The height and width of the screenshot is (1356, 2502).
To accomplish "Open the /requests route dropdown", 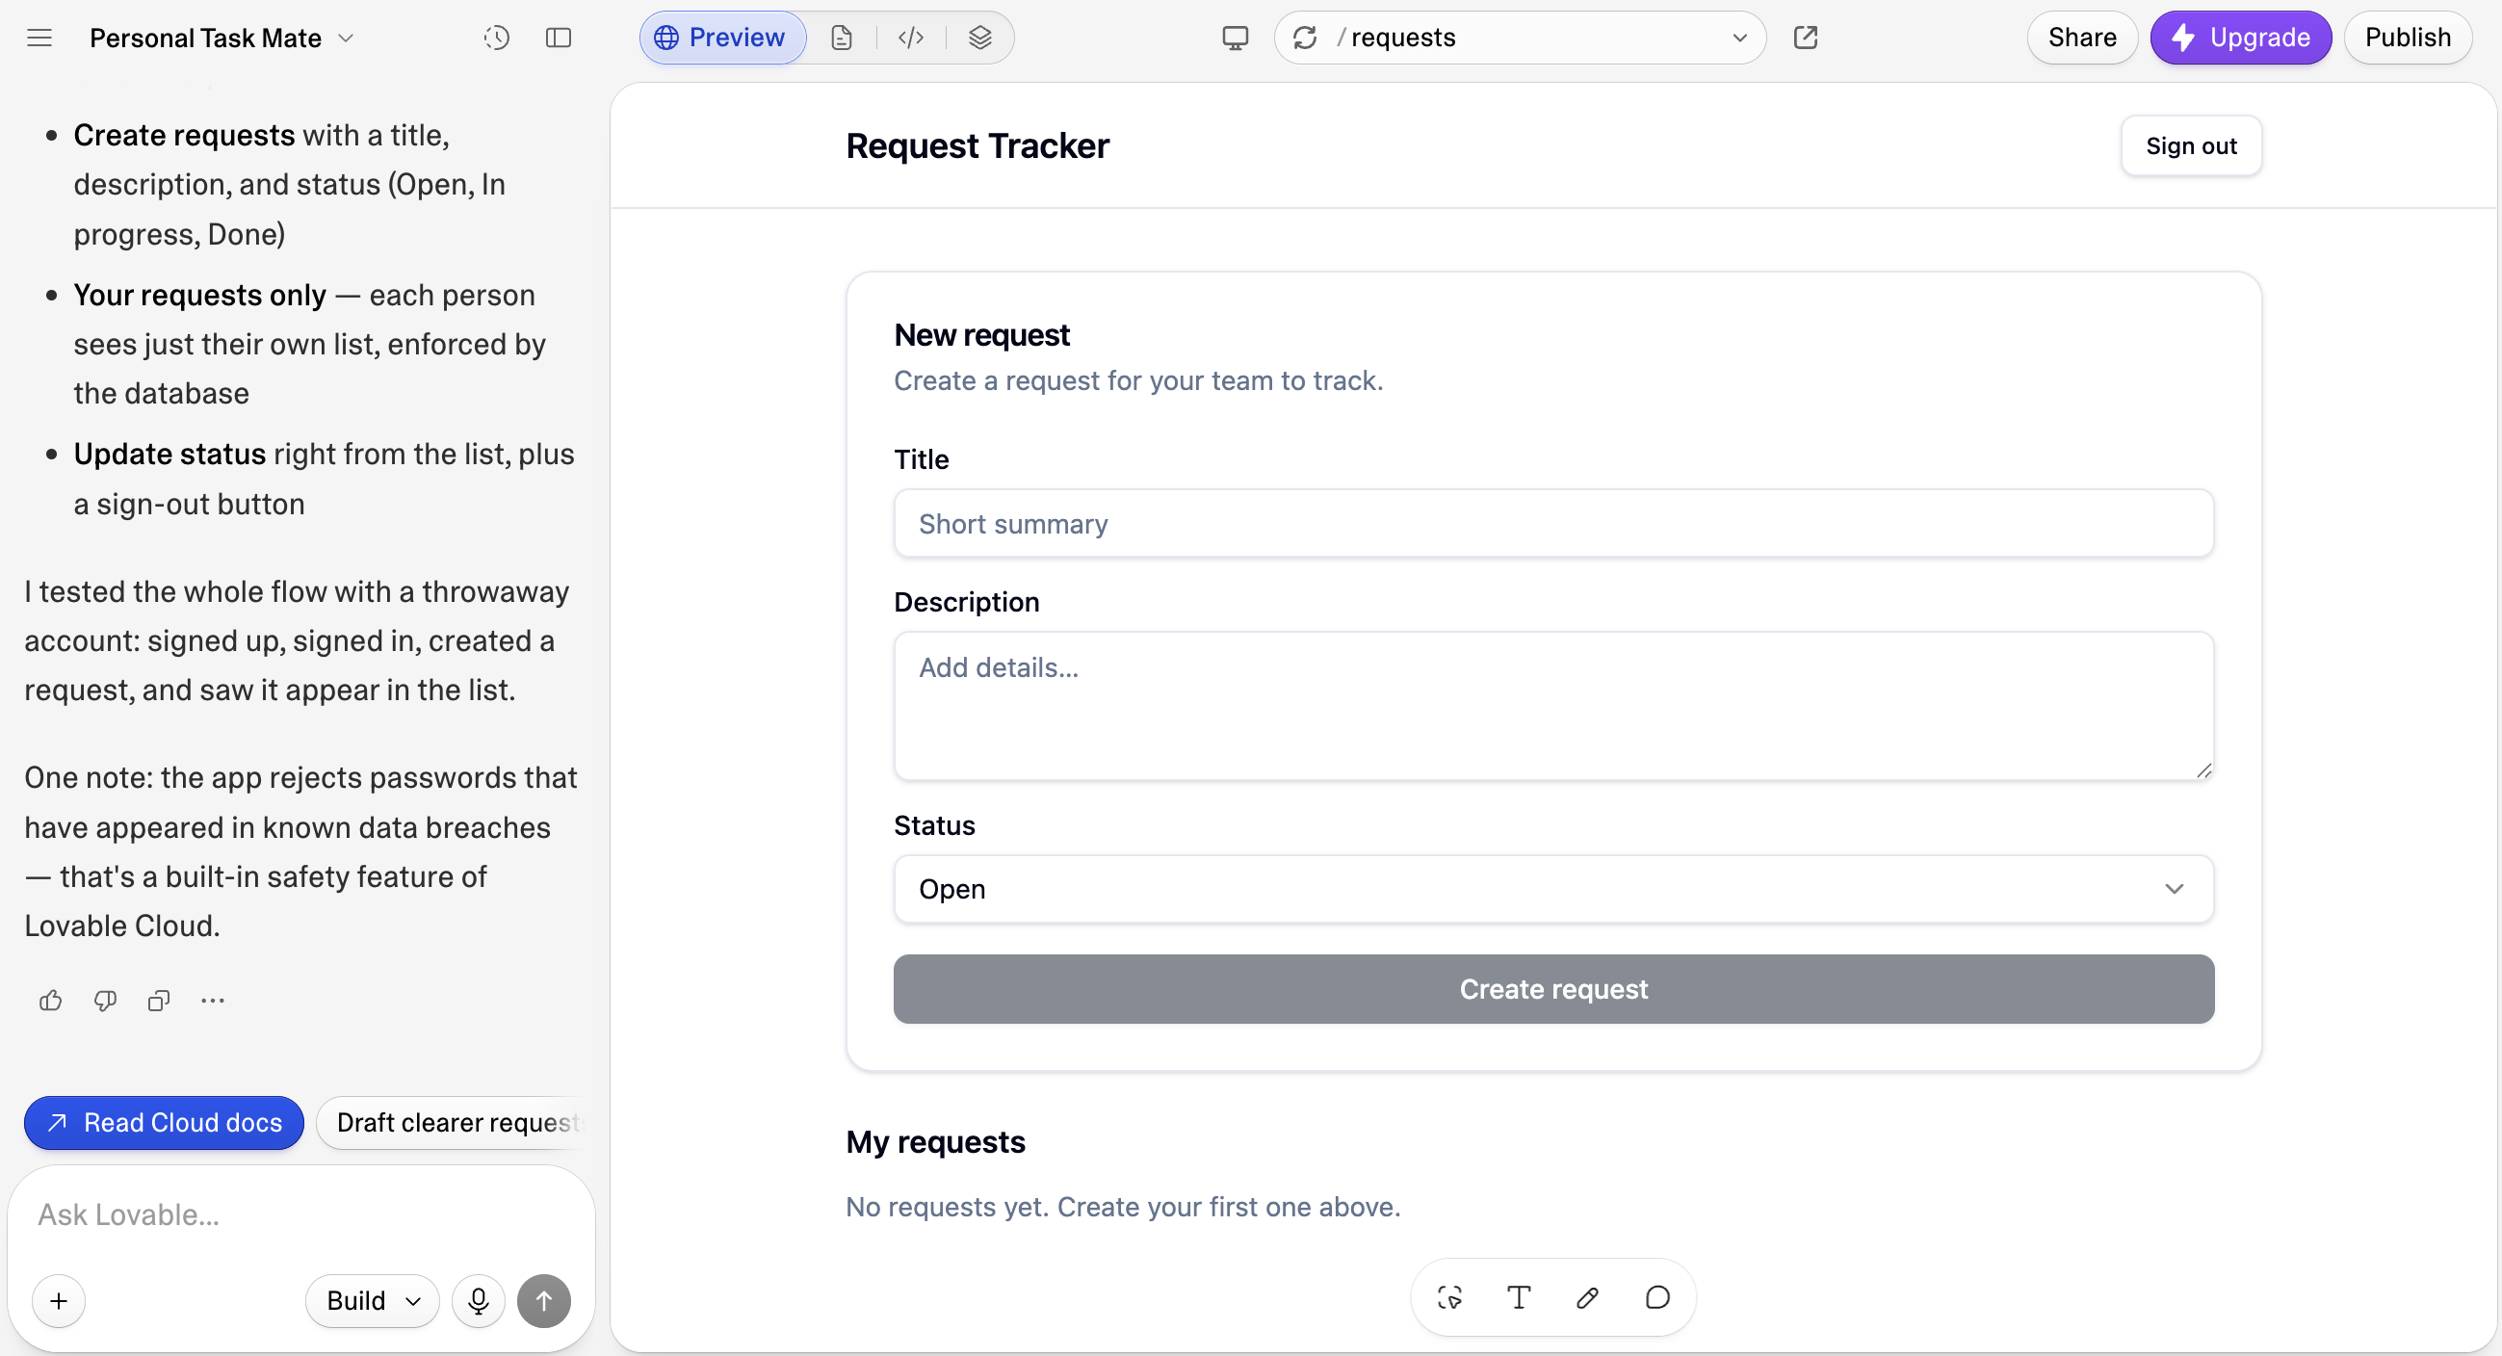I will tap(1739, 38).
